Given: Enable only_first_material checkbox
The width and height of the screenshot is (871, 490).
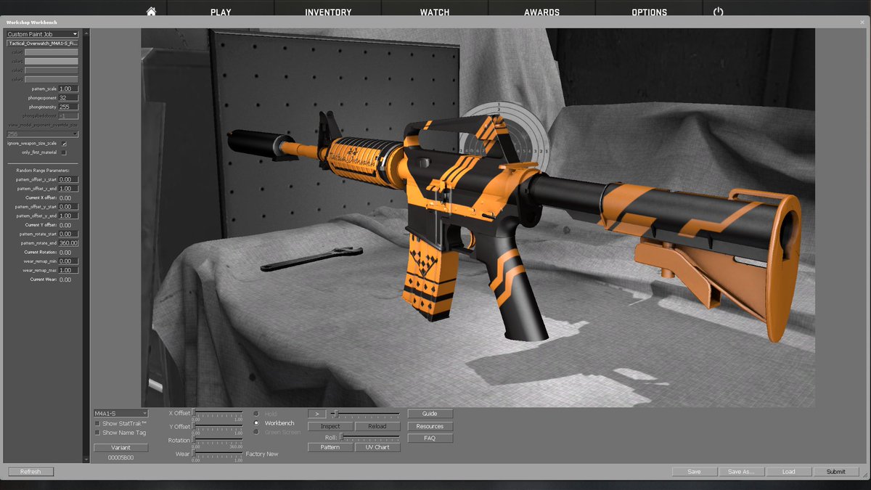Looking at the screenshot, I should [64, 152].
